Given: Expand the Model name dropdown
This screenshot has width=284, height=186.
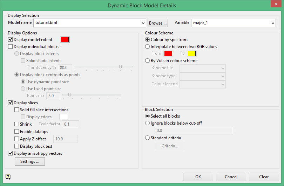Looking at the screenshot, I should (x=143, y=23).
